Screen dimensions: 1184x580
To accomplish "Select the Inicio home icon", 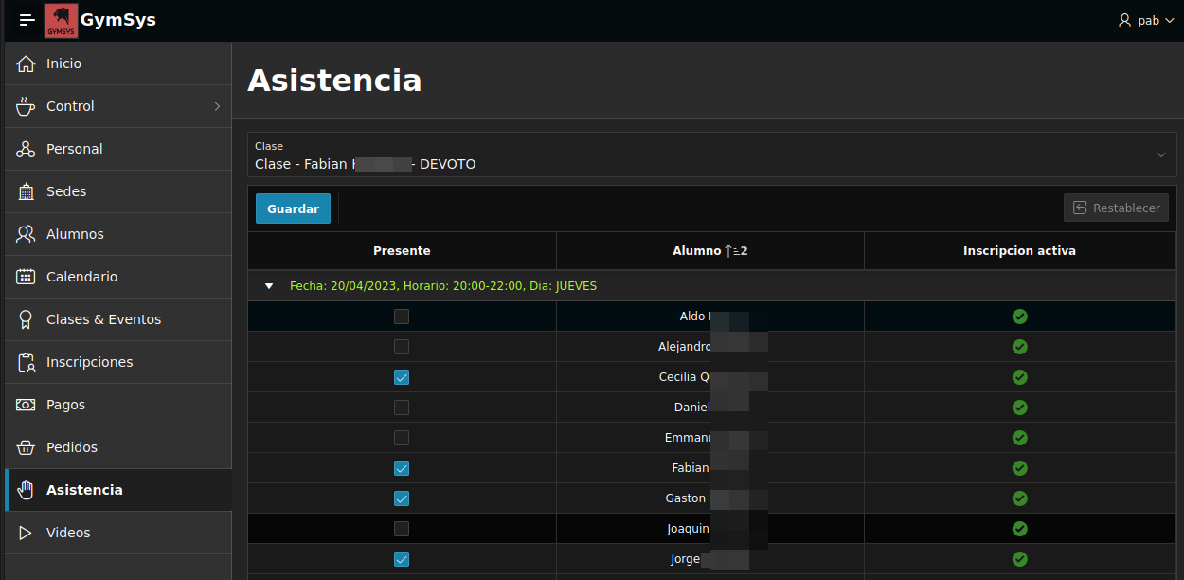I will tap(27, 63).
